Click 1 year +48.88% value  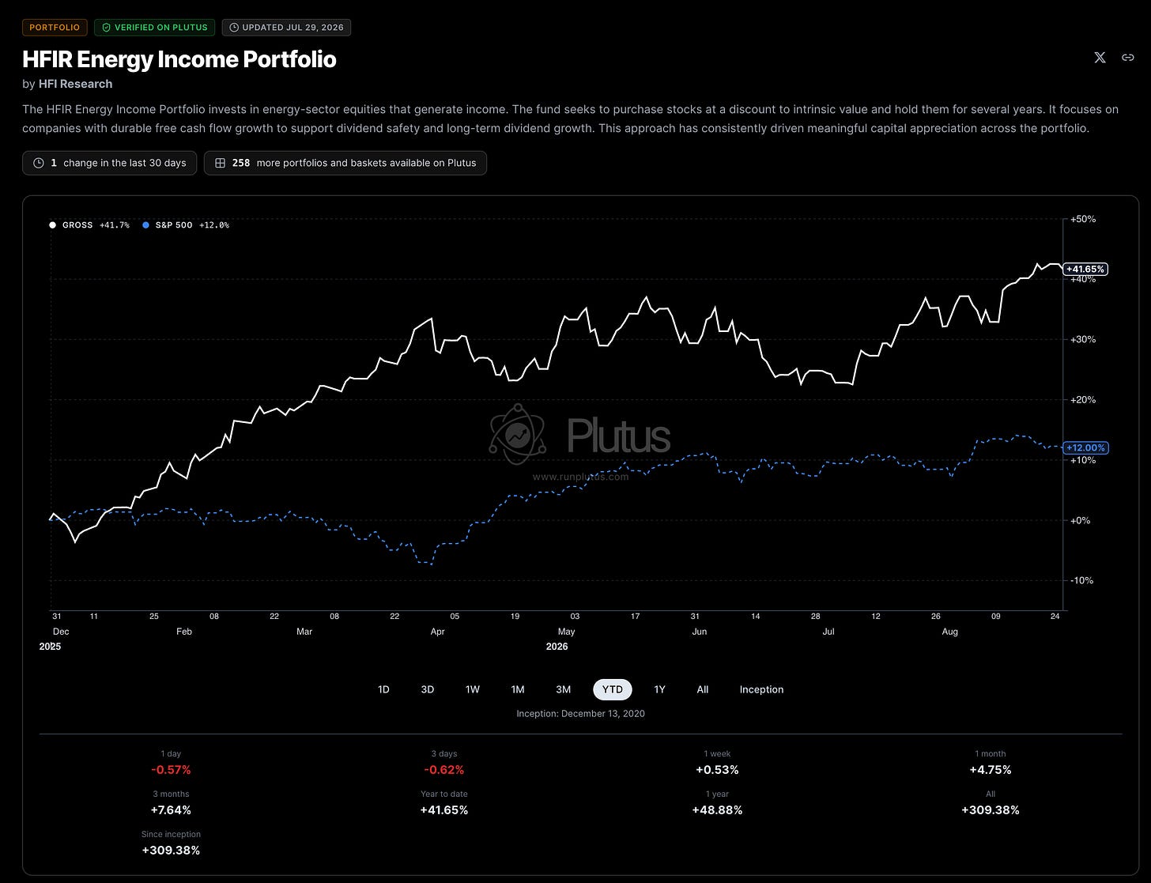click(x=717, y=810)
